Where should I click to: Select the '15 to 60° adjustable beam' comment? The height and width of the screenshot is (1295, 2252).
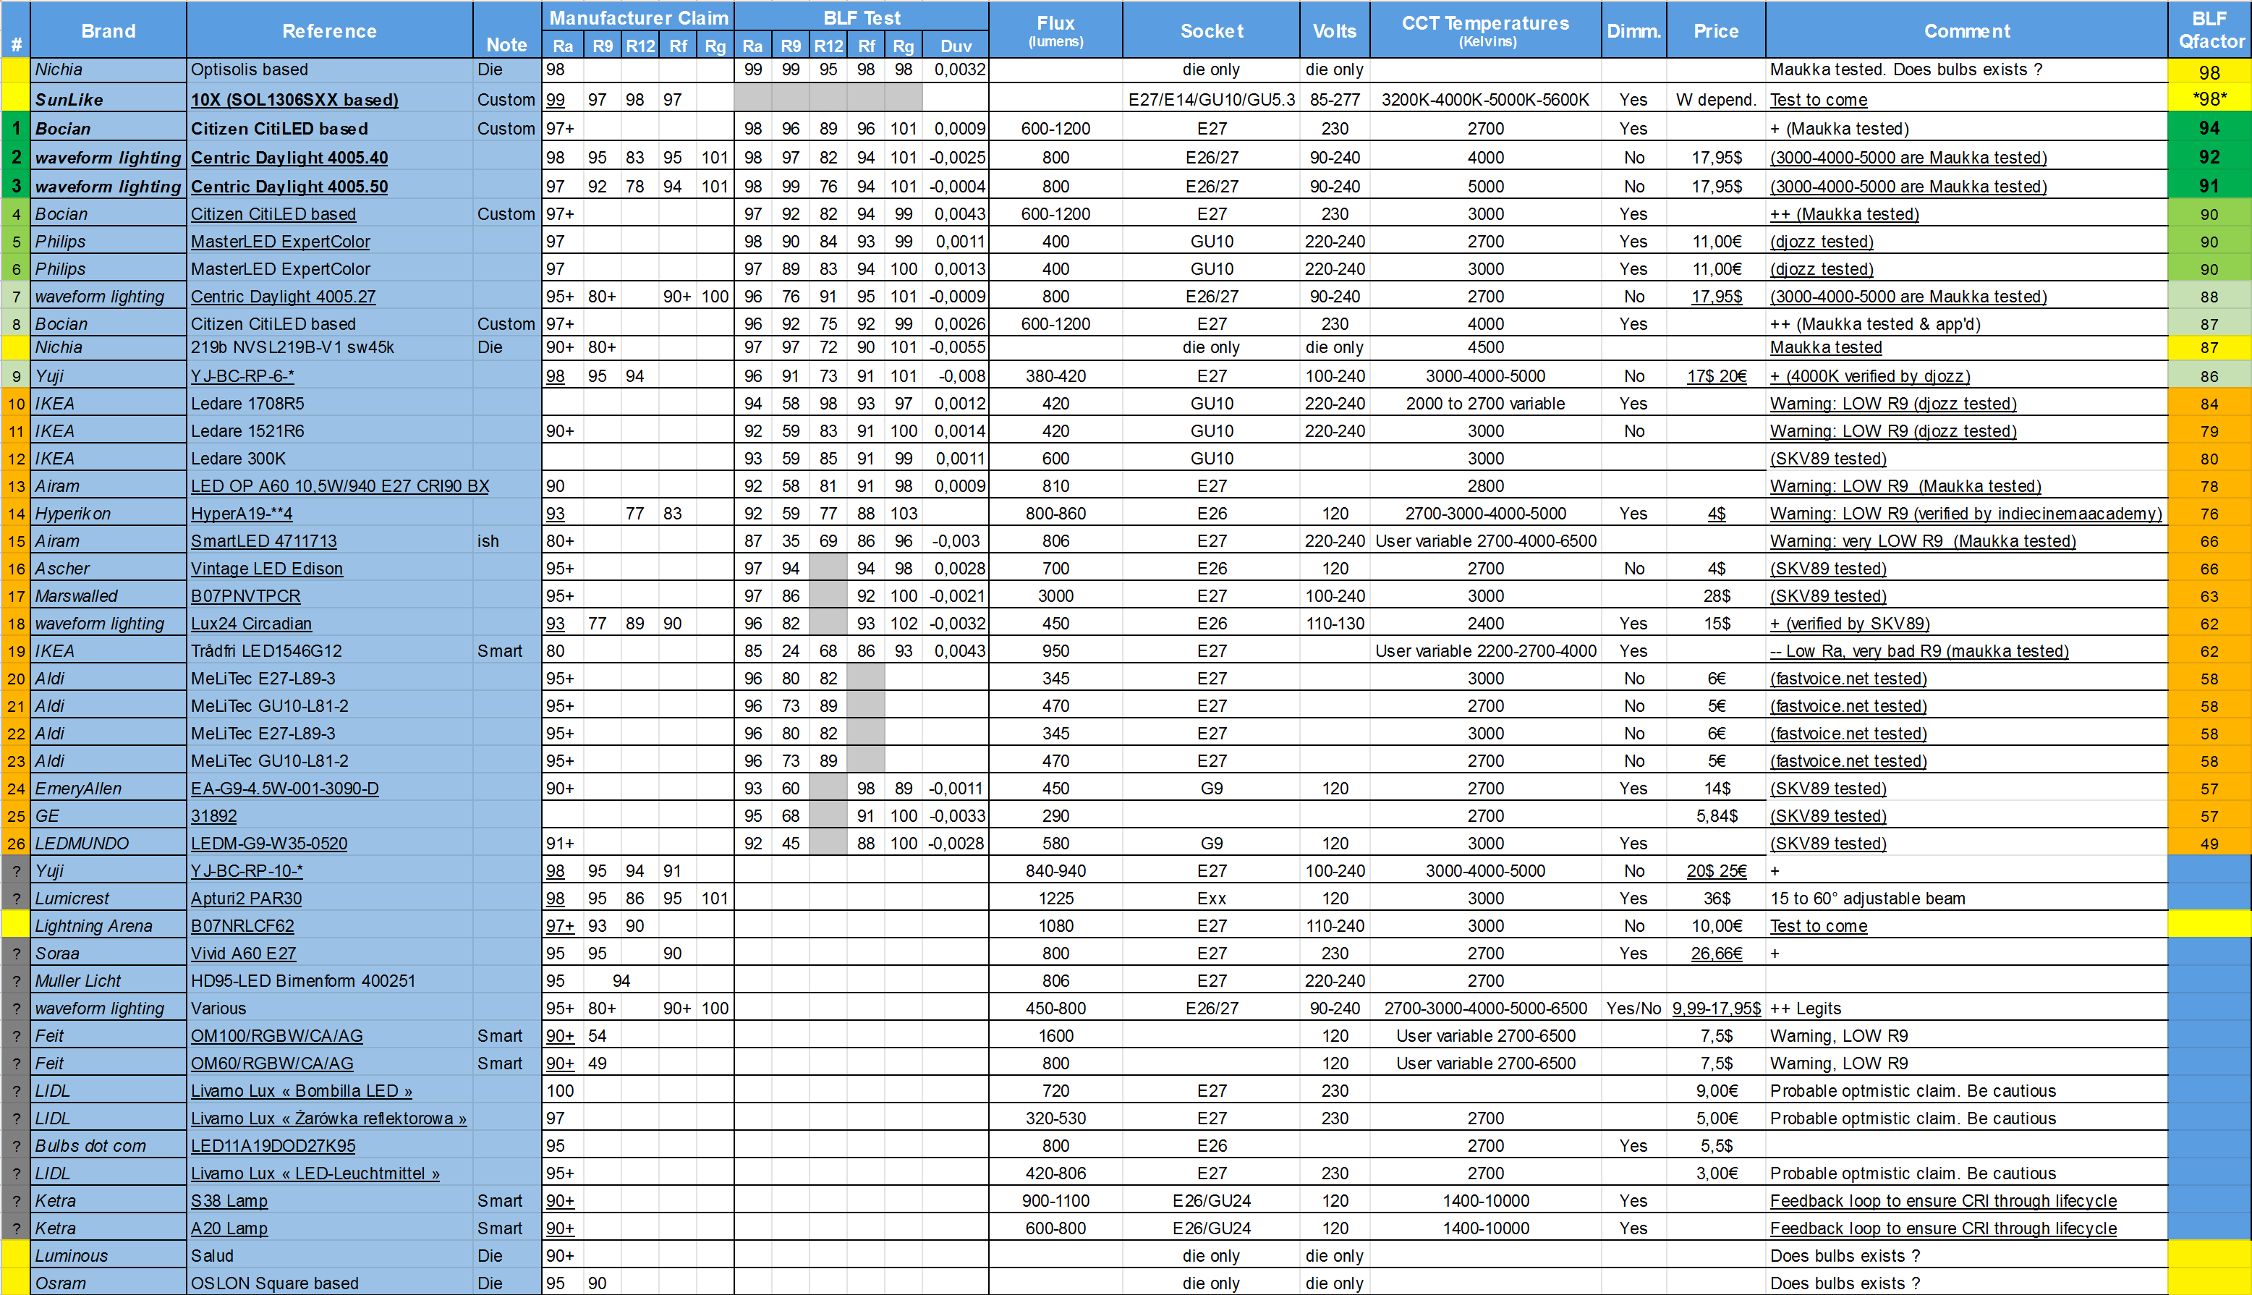(1966, 899)
